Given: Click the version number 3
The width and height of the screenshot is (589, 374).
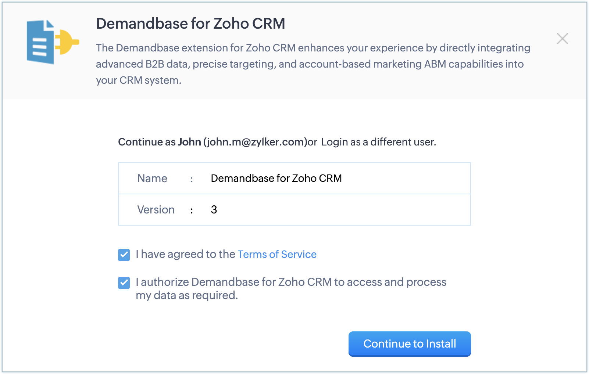Looking at the screenshot, I should pyautogui.click(x=214, y=210).
